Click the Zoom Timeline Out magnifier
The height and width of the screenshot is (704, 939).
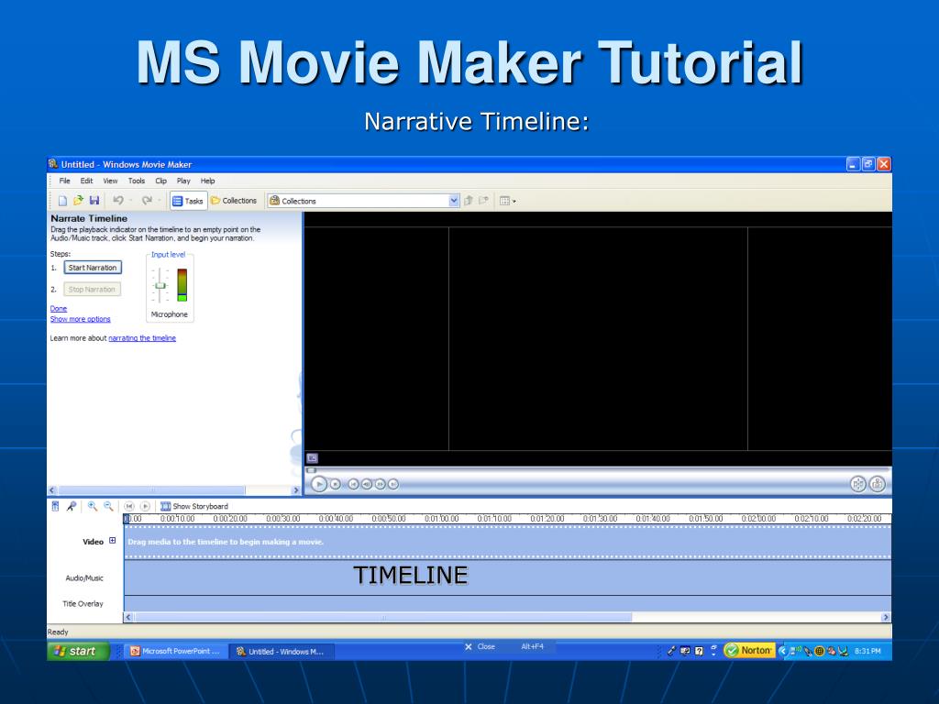click(x=108, y=506)
